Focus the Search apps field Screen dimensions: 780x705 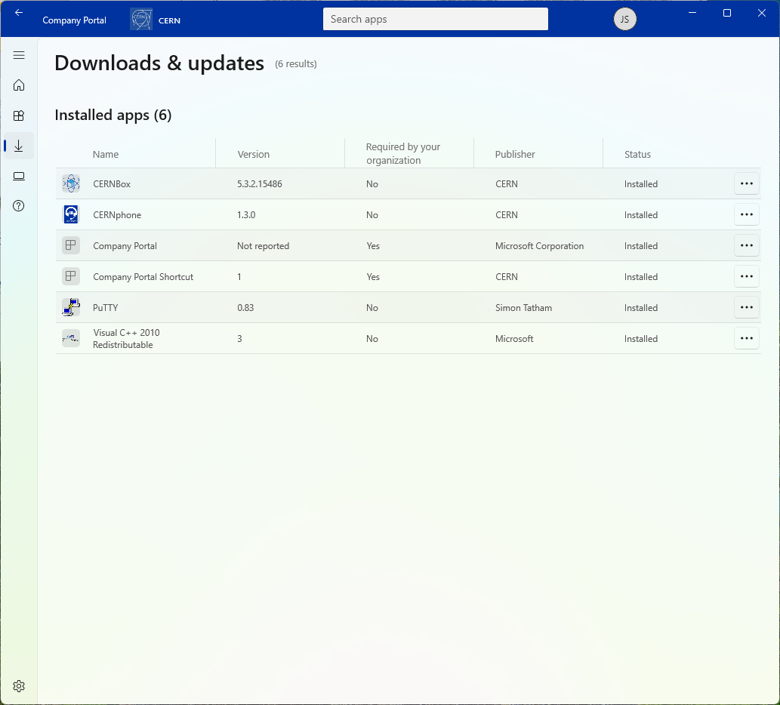(x=435, y=19)
